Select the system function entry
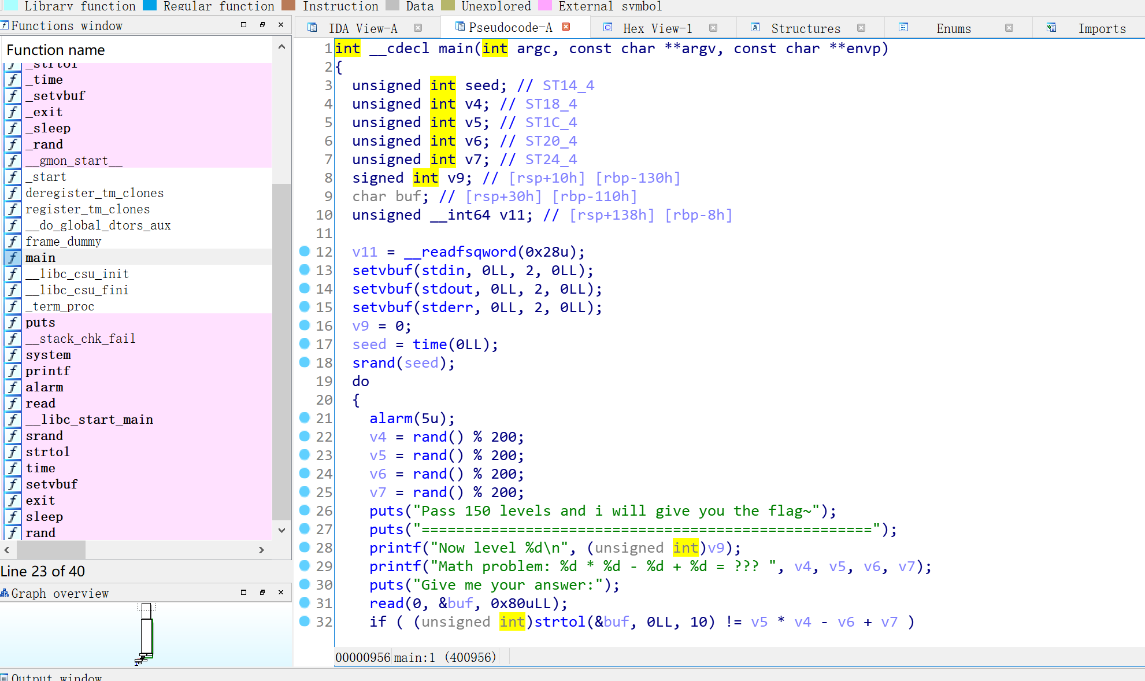This screenshot has height=681, width=1145. 48,355
